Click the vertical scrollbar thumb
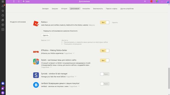The height and width of the screenshot is (95, 170). coord(169,78)
